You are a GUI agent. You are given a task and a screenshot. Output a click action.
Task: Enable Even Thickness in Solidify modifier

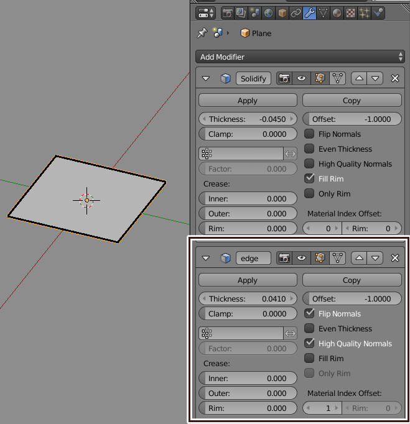coord(309,149)
